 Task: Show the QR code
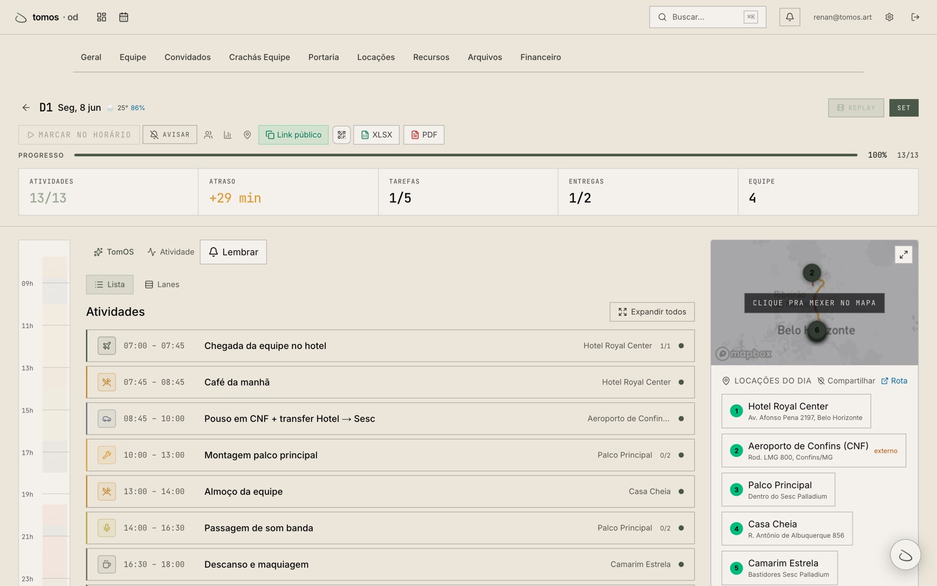click(341, 135)
